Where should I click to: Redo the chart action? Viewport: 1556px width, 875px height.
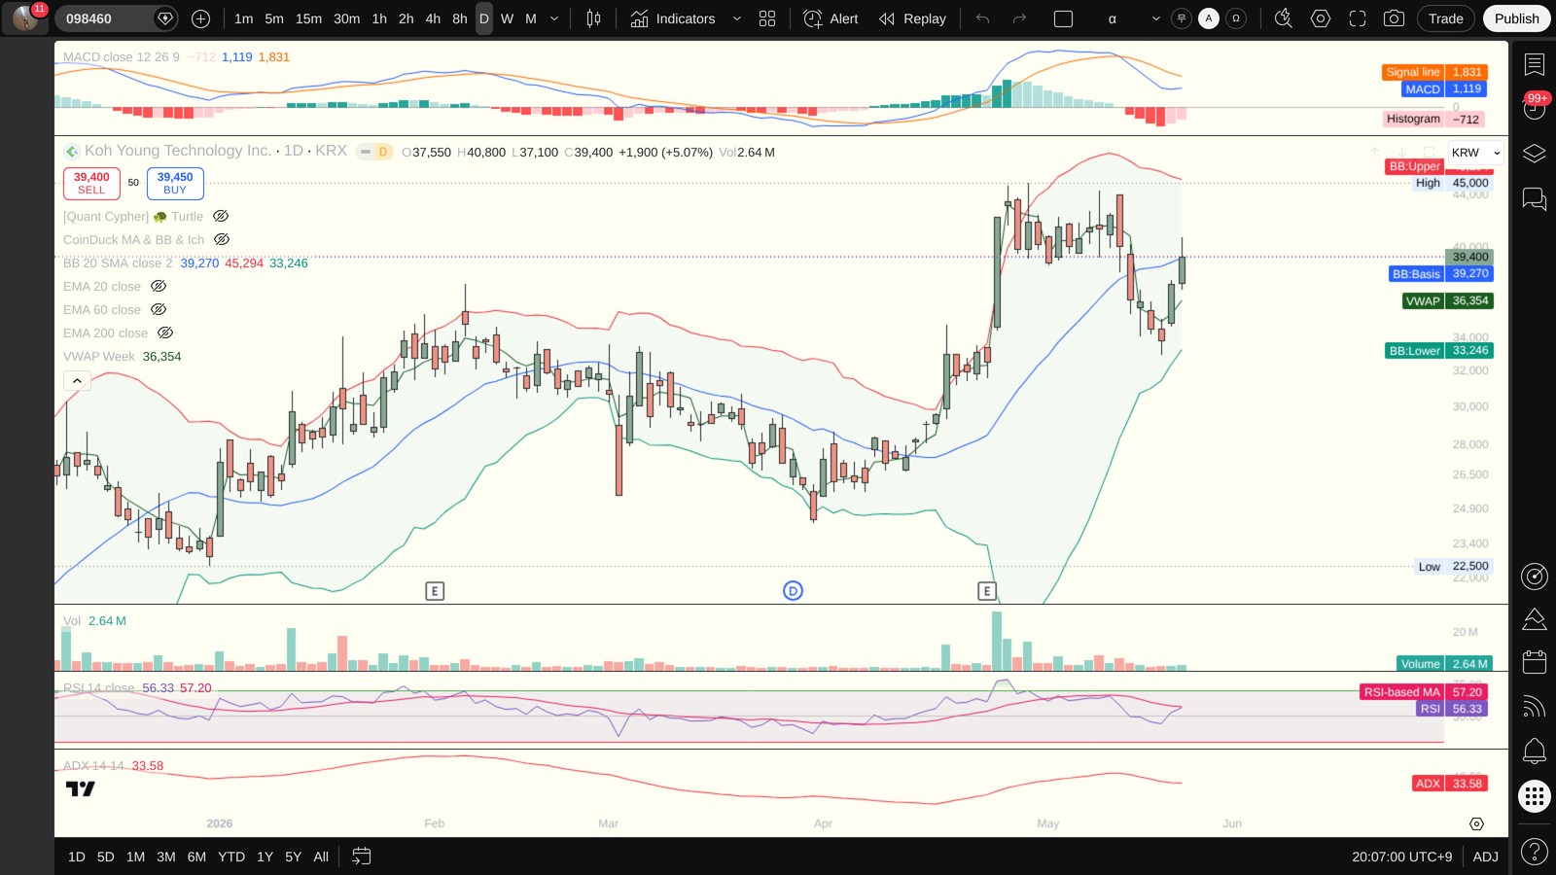coord(1019,18)
